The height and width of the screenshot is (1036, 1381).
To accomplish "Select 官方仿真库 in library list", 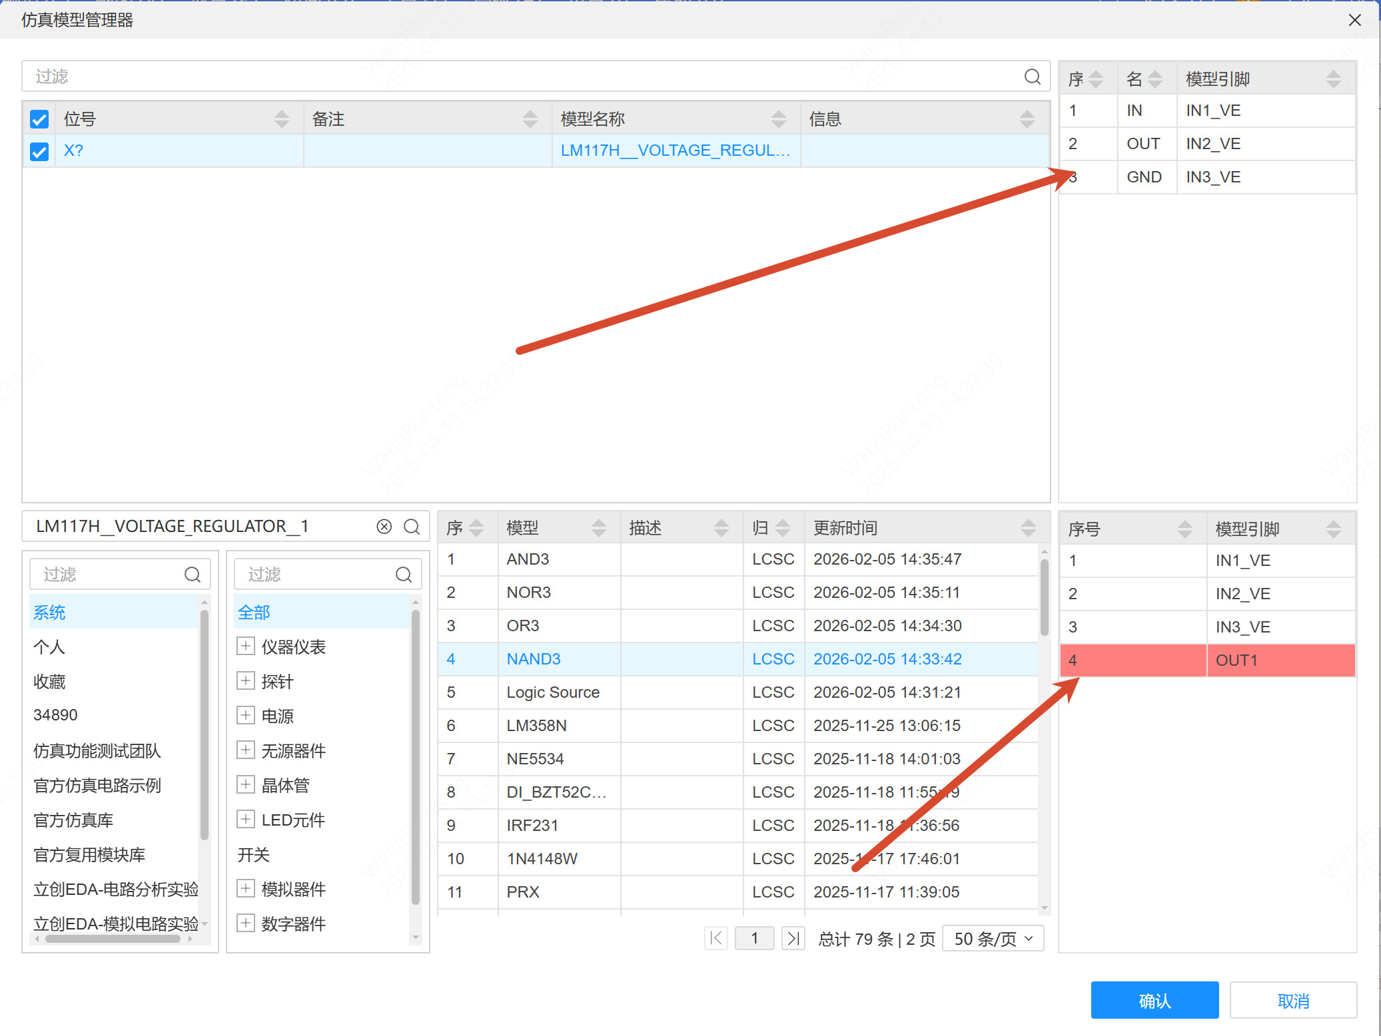I will [73, 820].
